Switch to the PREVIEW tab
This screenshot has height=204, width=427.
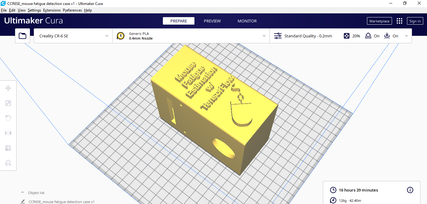pos(212,21)
